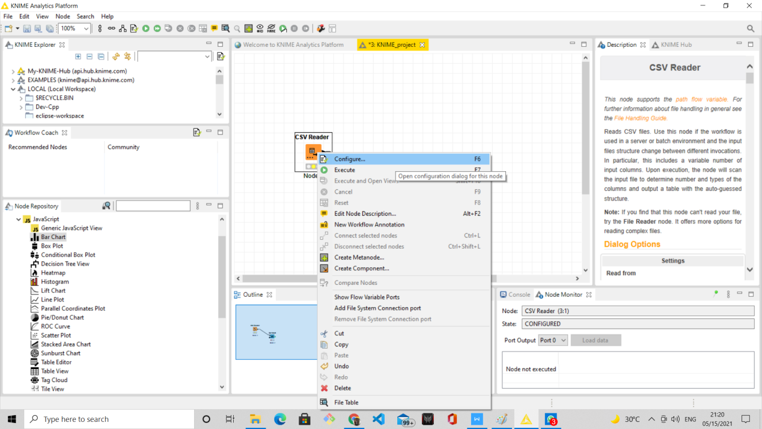
Task: Click the Save workflow toolbar icon
Action: click(27, 28)
